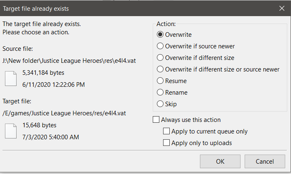Click the dialog title bar text
This screenshot has width=291, height=174.
tap(36, 9)
